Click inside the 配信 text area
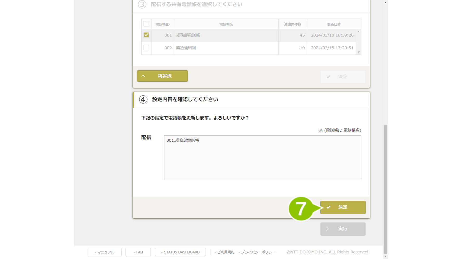Viewport: 462px width, 259px height. [262, 158]
